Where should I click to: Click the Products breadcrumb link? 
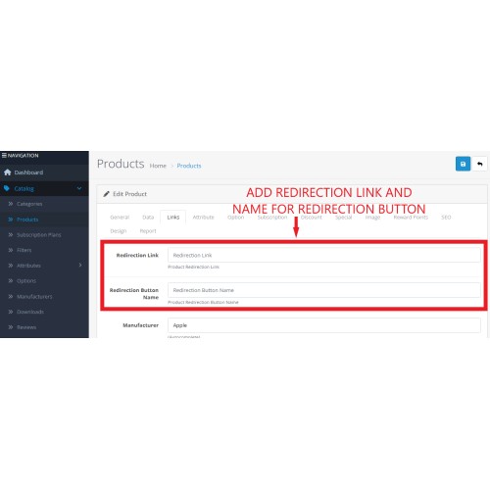pos(189,166)
